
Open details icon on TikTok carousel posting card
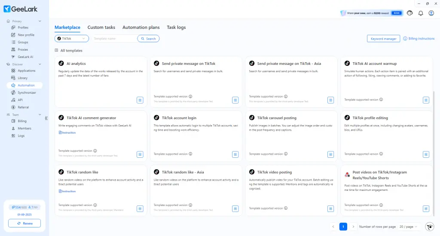330,154
